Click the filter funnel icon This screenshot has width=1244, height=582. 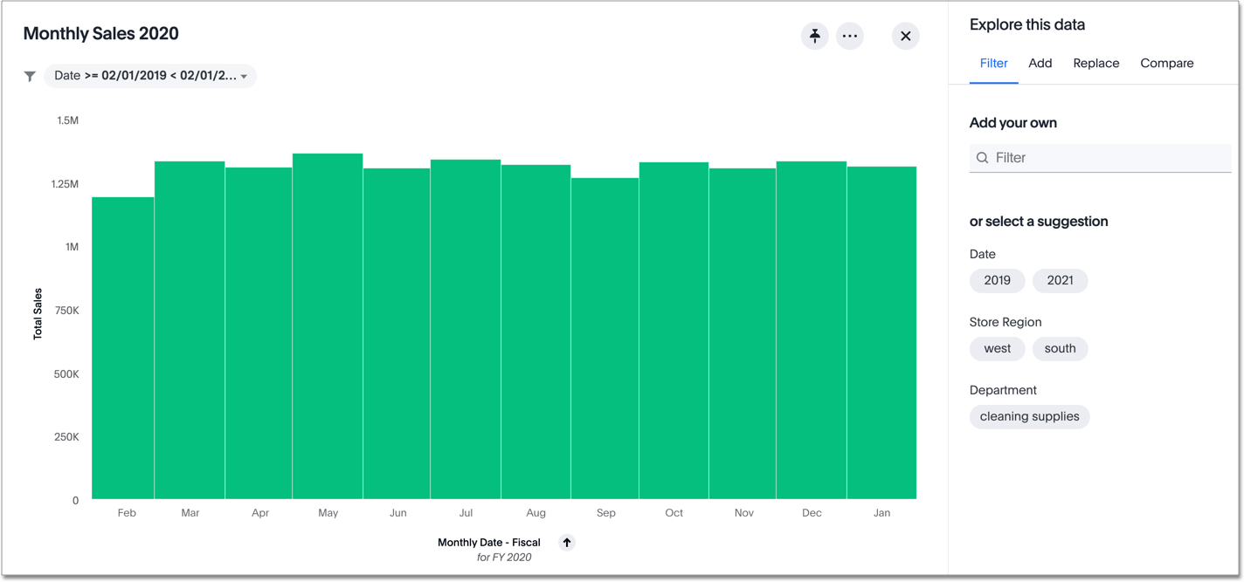click(x=30, y=76)
